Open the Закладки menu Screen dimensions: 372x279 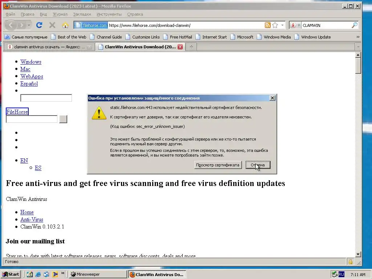82,14
